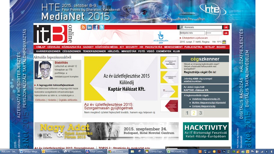
Task: Select the Kaptár Hálózat Kft. slider thumbnail
Action: (169, 63)
